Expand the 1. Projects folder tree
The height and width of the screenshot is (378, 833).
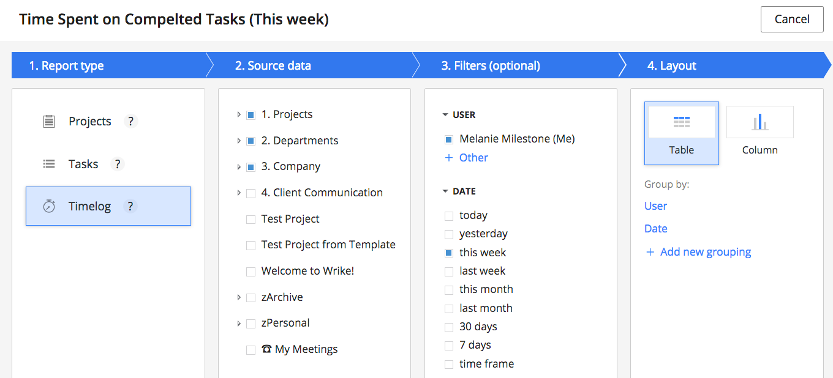point(239,115)
